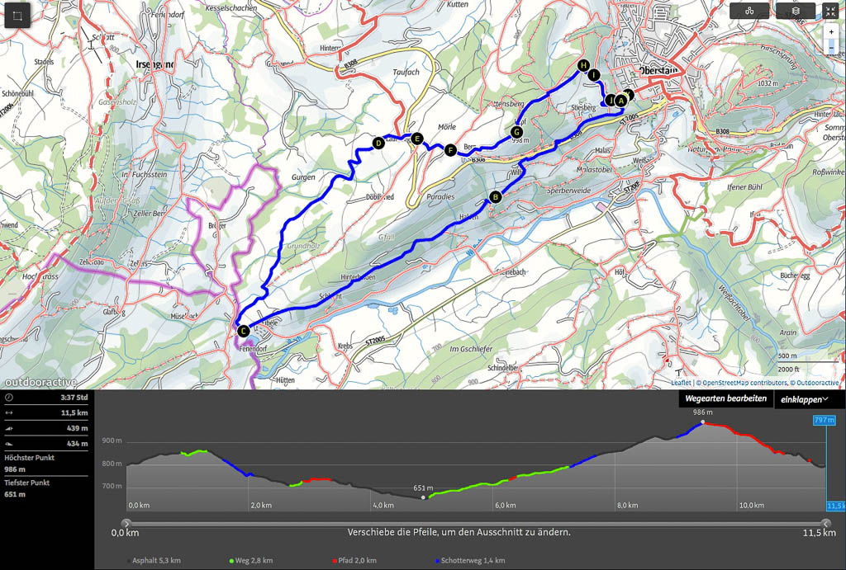Exit fullscreen map view
This screenshot has width=846, height=570.
click(x=830, y=12)
